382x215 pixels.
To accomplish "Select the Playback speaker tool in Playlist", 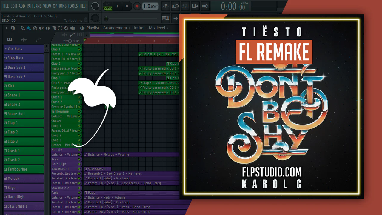I will click(x=73, y=28).
